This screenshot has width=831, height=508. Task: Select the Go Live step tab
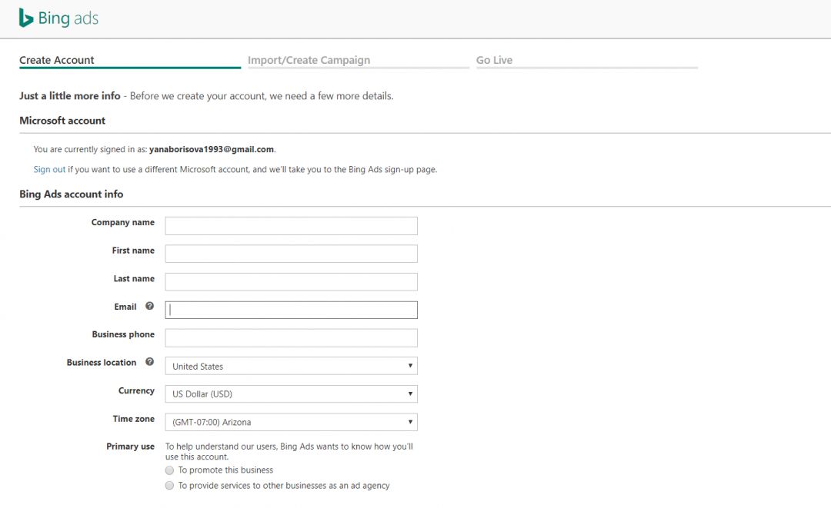tap(494, 60)
